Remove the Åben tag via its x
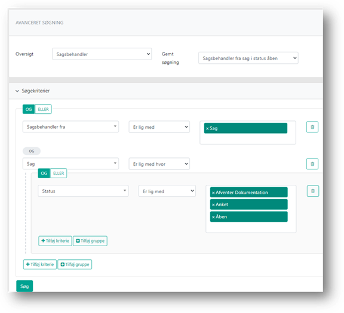 [x=213, y=217]
